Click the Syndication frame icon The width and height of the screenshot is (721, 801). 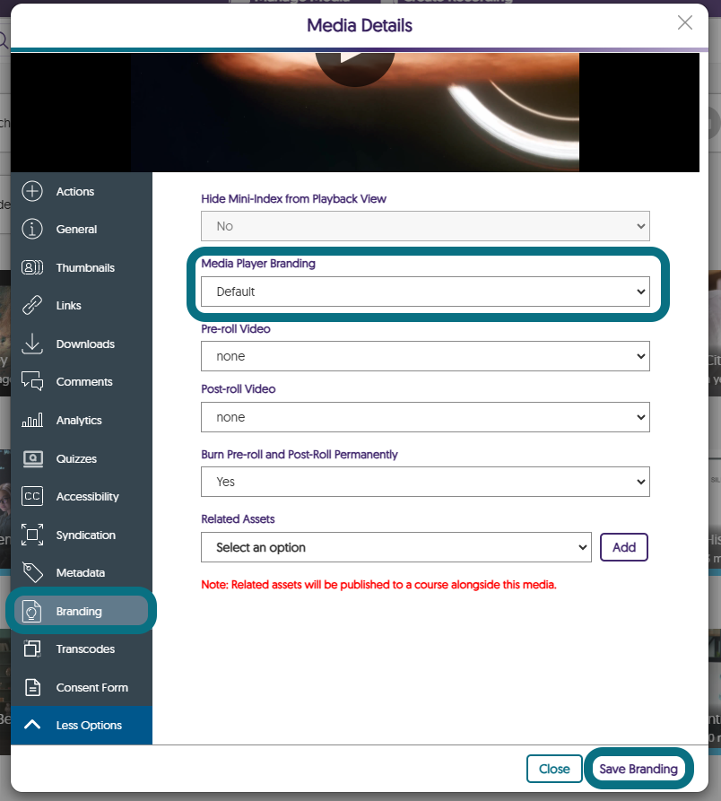pyautogui.click(x=32, y=535)
